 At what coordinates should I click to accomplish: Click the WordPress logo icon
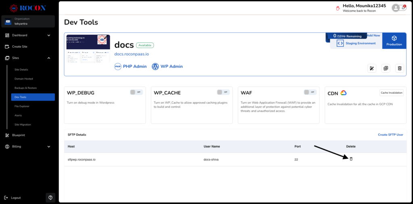click(x=155, y=67)
